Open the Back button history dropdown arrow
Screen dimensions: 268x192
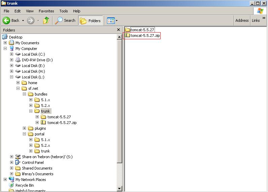pyautogui.click(x=23, y=20)
